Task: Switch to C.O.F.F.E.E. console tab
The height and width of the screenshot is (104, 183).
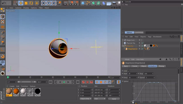Action: [139, 32]
